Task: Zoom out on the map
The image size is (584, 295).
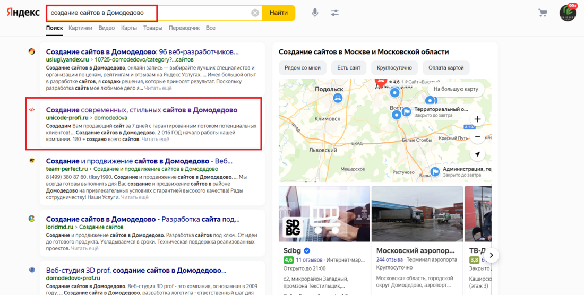Action: pyautogui.click(x=477, y=136)
